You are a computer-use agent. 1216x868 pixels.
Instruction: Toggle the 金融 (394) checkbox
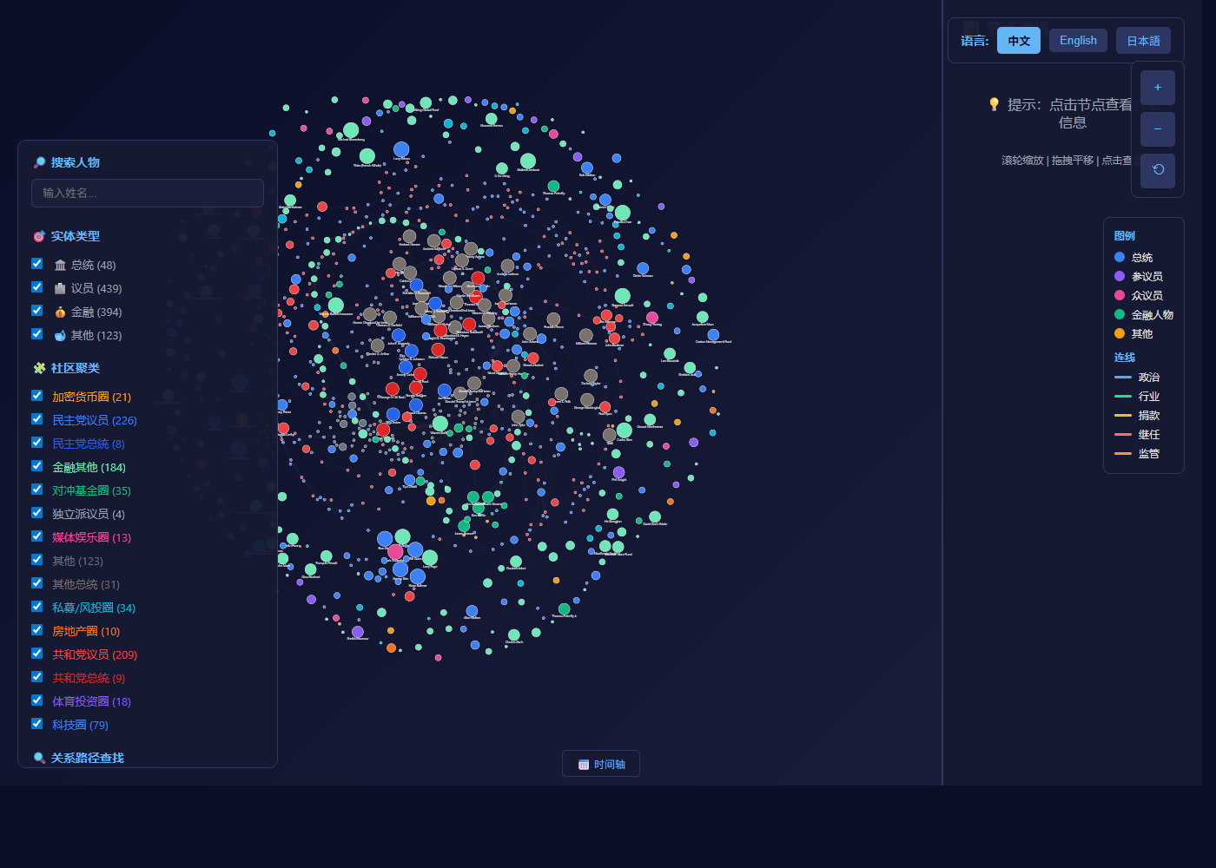point(37,311)
